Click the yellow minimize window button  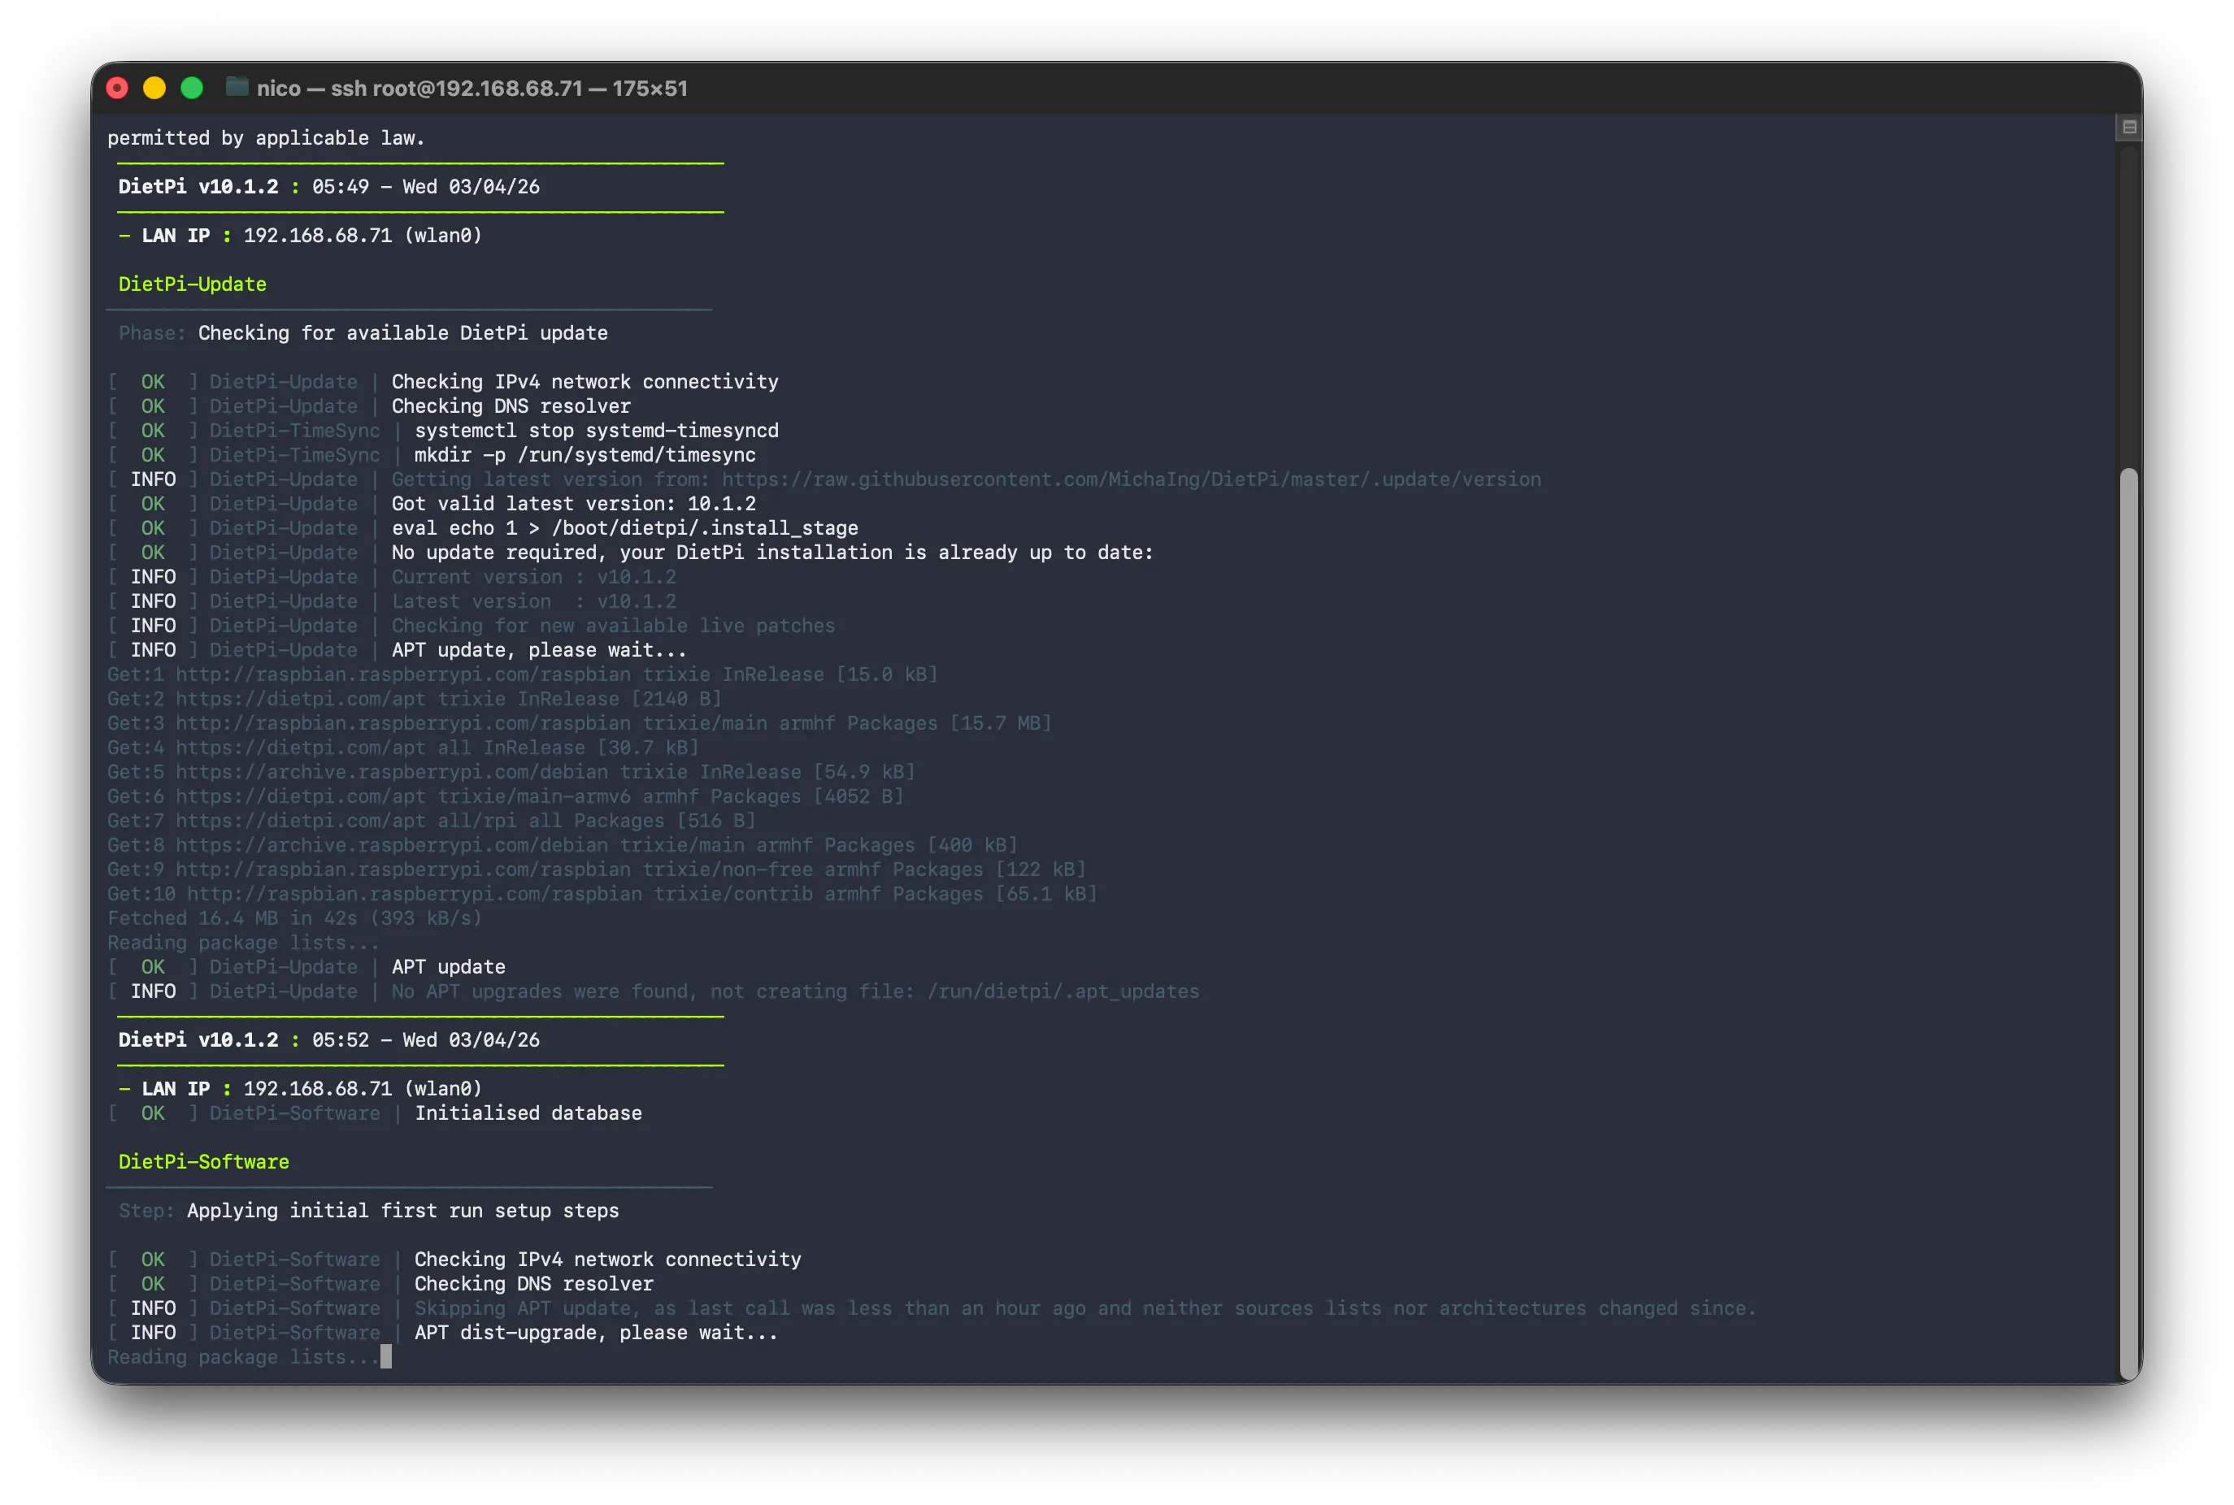(x=154, y=89)
